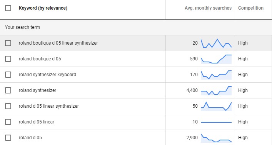The height and width of the screenshot is (145, 272).
Task: Sort by Keyword (by relevance) column header
Action: tap(43, 8)
